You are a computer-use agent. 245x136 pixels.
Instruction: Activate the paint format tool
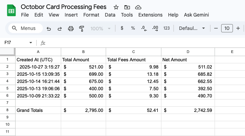82,29
